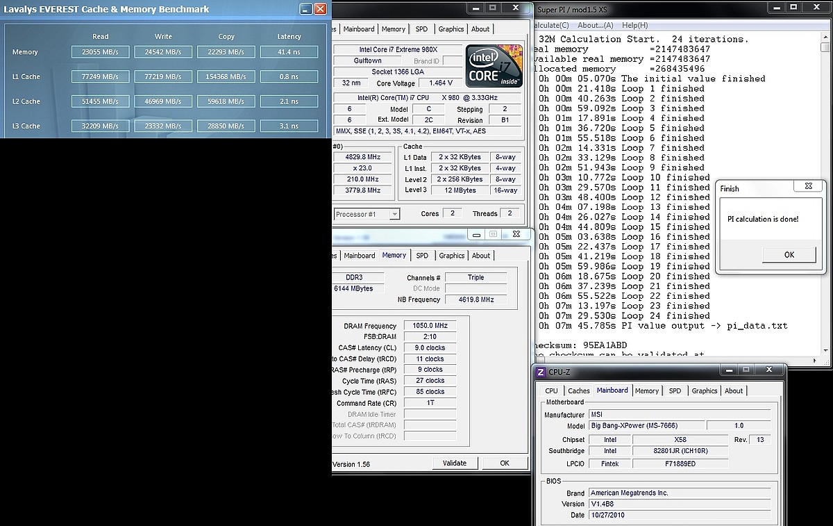Click the NB Frequency value 4619.8 MHz
833x526 pixels.
pyautogui.click(x=476, y=299)
